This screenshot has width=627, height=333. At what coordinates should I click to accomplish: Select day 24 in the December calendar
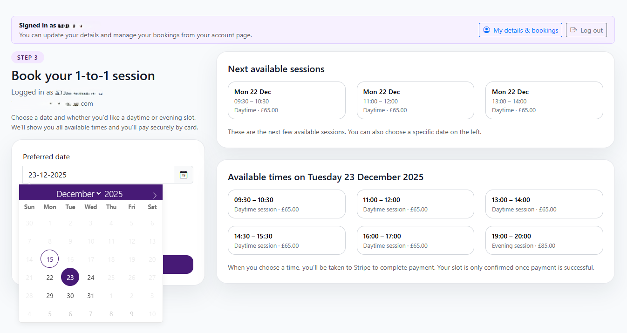pyautogui.click(x=90, y=277)
